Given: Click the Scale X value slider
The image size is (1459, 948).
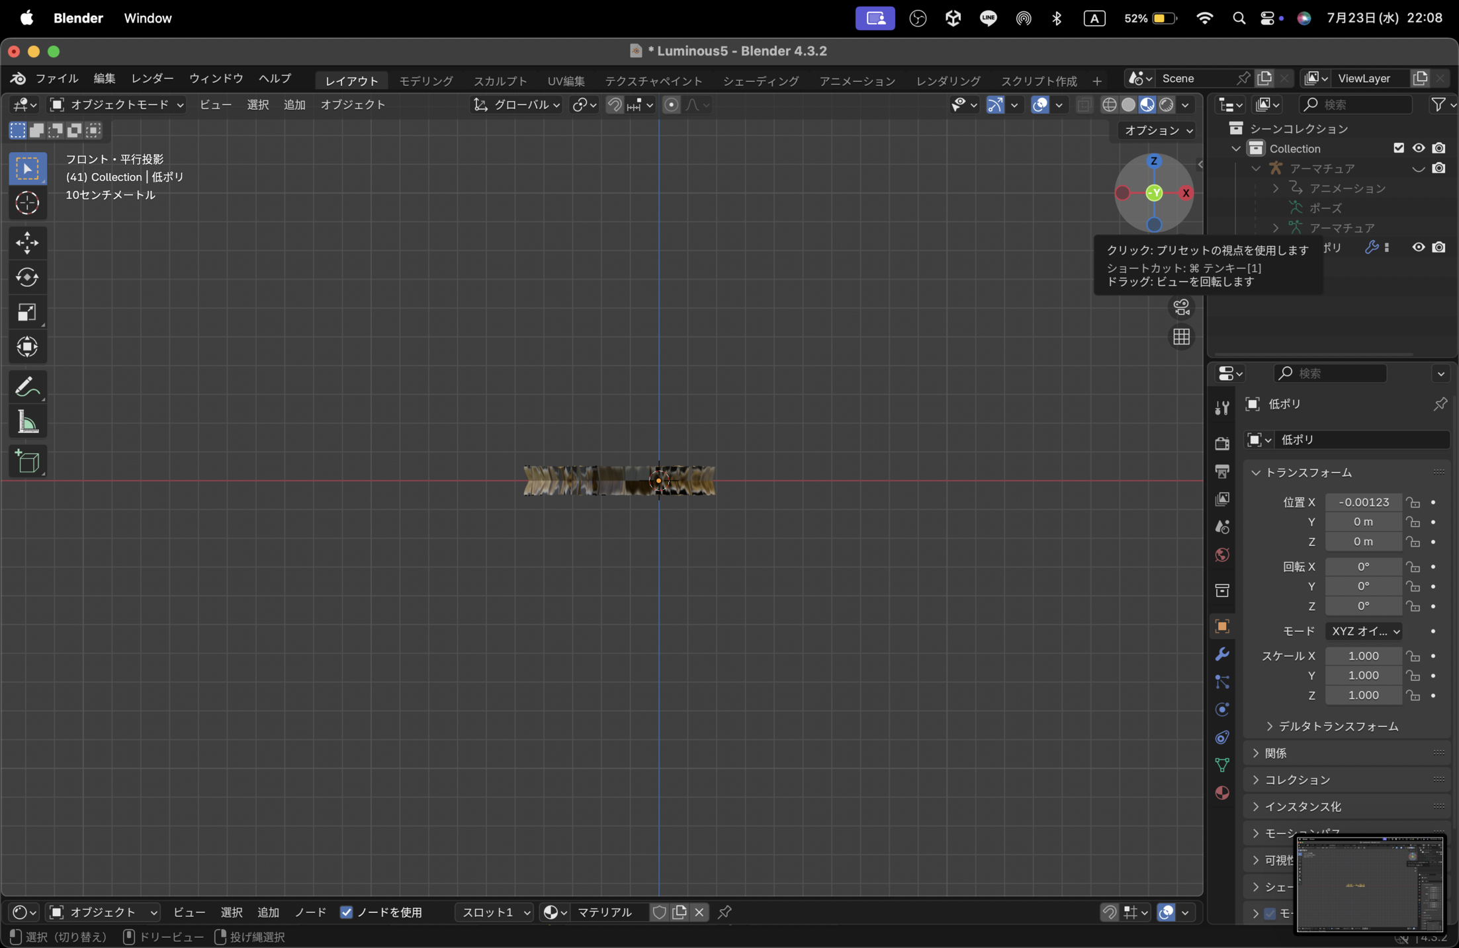Looking at the screenshot, I should (1363, 655).
